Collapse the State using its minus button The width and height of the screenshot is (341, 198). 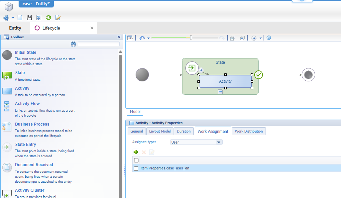(220, 92)
